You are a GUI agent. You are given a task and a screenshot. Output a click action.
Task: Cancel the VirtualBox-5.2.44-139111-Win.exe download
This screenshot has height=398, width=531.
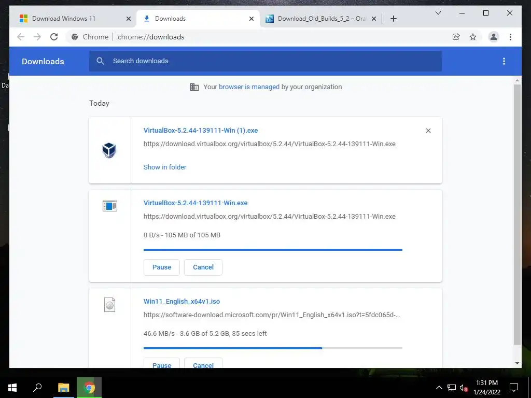point(203,267)
